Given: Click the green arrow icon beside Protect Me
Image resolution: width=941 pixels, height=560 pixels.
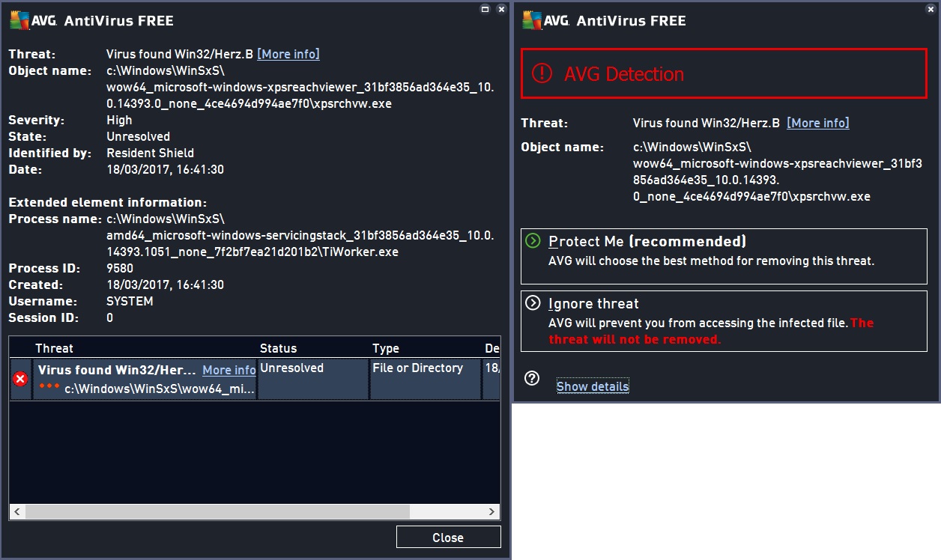Looking at the screenshot, I should [533, 241].
